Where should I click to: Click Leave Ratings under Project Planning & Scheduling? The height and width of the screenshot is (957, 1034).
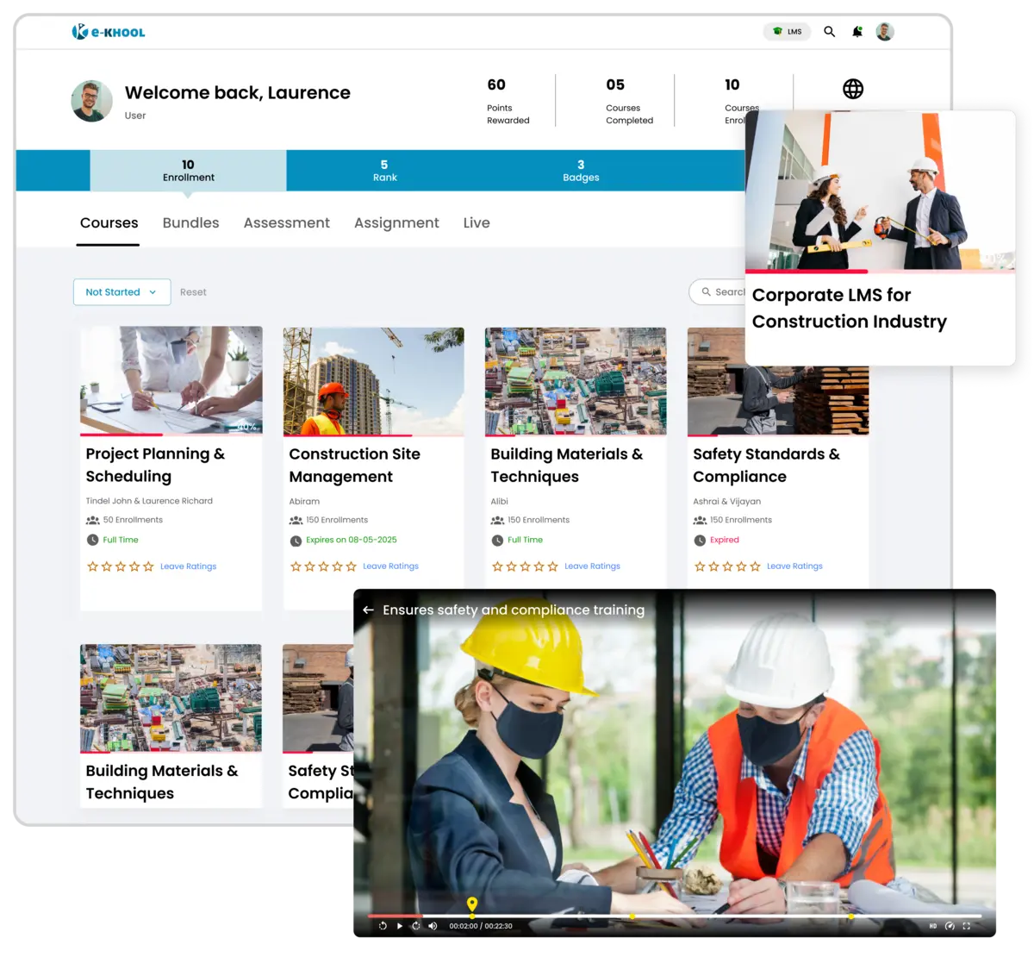pos(188,566)
